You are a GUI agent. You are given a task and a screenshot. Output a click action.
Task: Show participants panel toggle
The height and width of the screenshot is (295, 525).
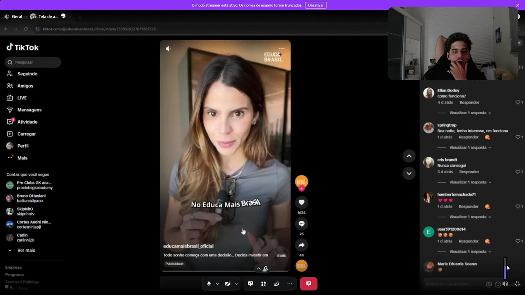pos(262,269)
